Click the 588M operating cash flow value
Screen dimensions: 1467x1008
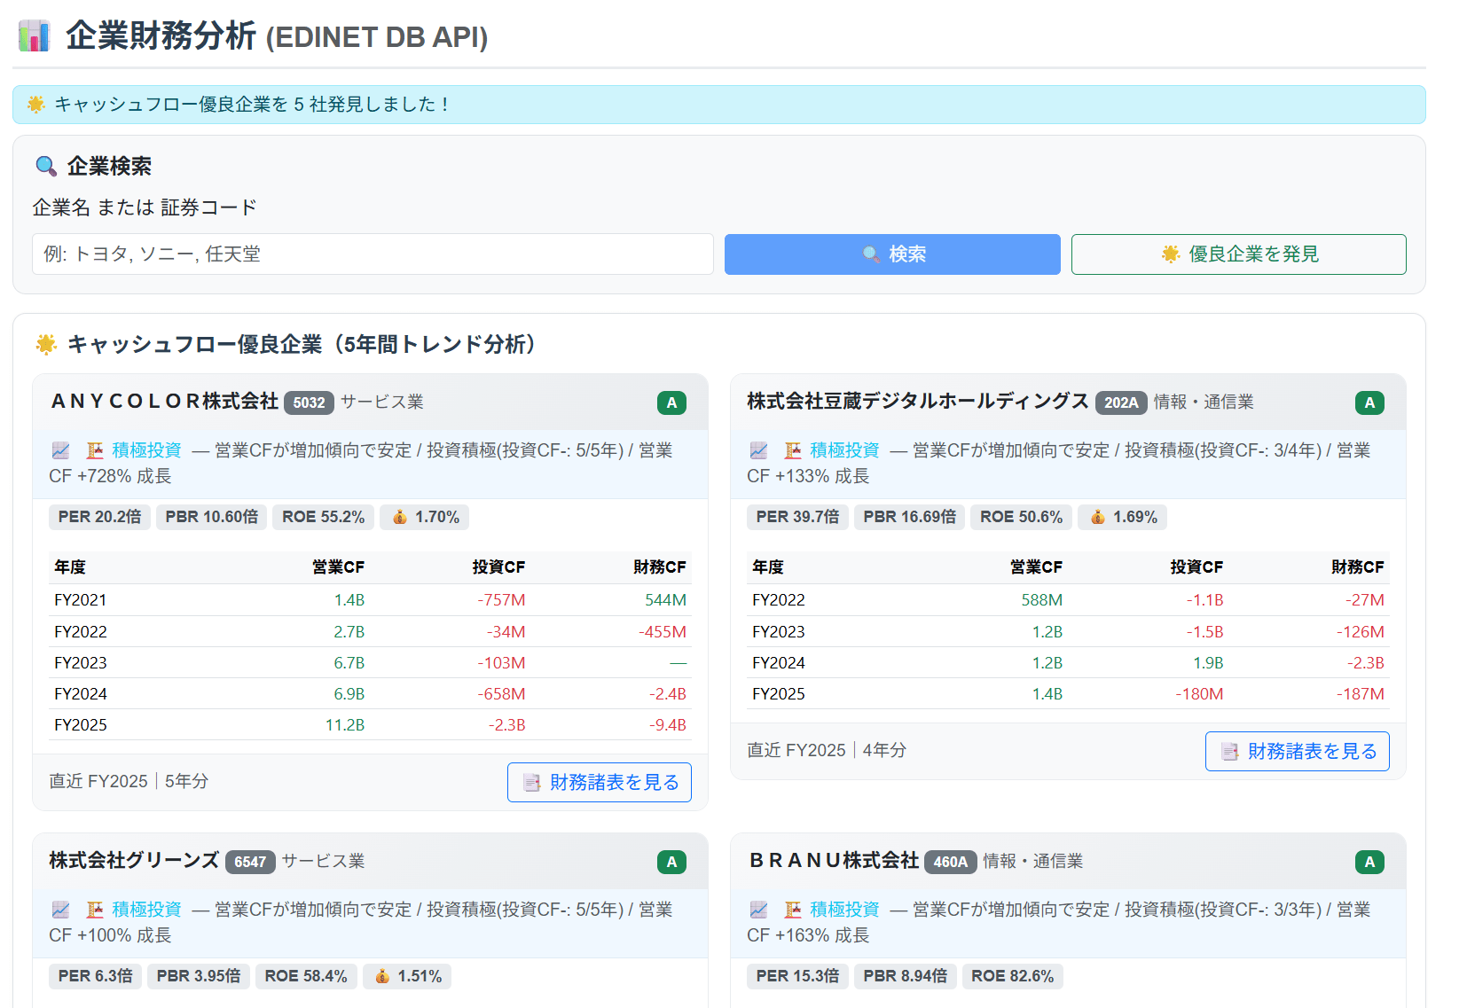[1042, 600]
